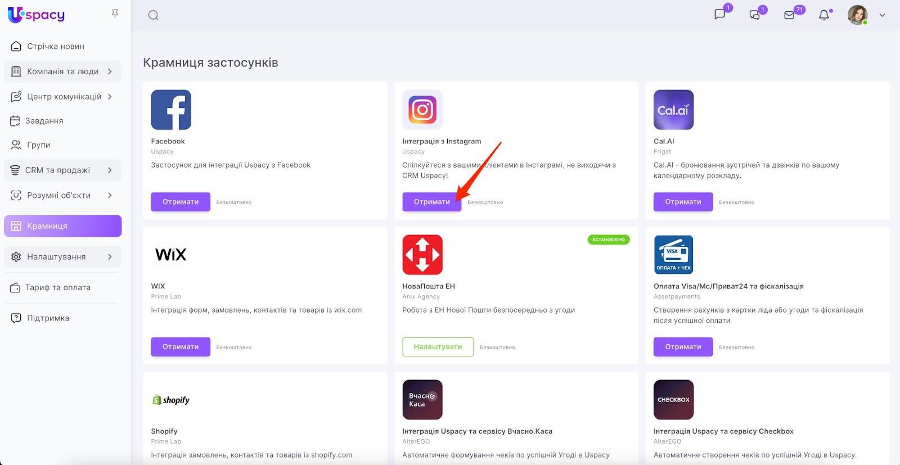Open the Завдання menu item

[x=44, y=120]
